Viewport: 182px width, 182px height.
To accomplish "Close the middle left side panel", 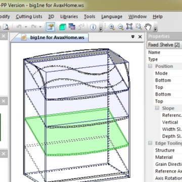I will pyautogui.click(x=4, y=101).
